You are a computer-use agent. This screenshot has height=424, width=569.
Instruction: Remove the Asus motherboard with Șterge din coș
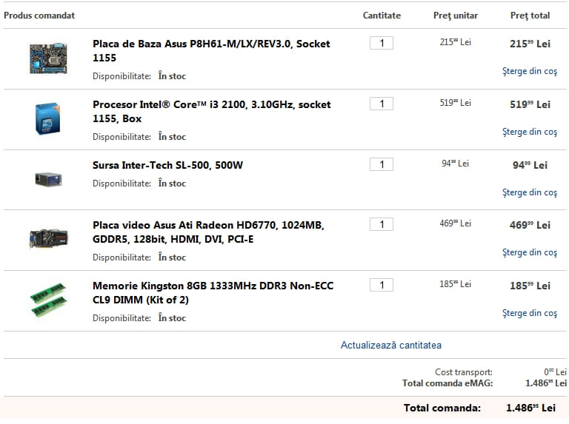tap(530, 71)
